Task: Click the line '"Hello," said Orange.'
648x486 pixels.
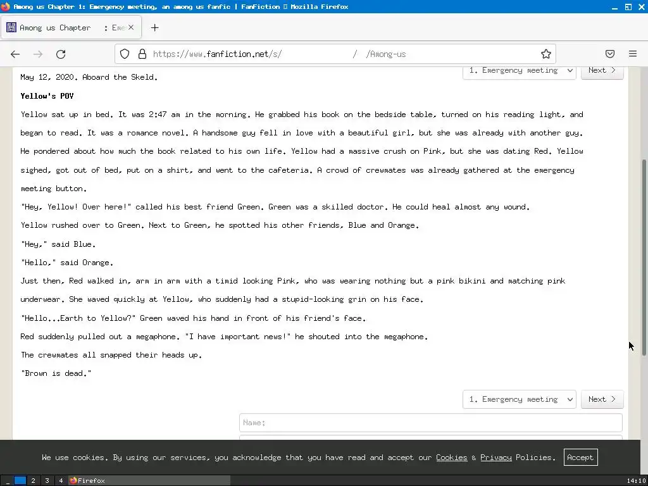Action: click(66, 263)
